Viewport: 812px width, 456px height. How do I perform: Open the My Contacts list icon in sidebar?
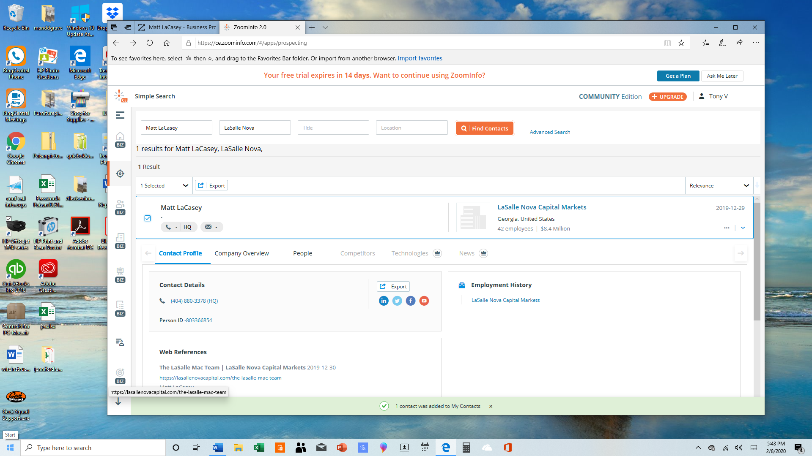click(120, 342)
